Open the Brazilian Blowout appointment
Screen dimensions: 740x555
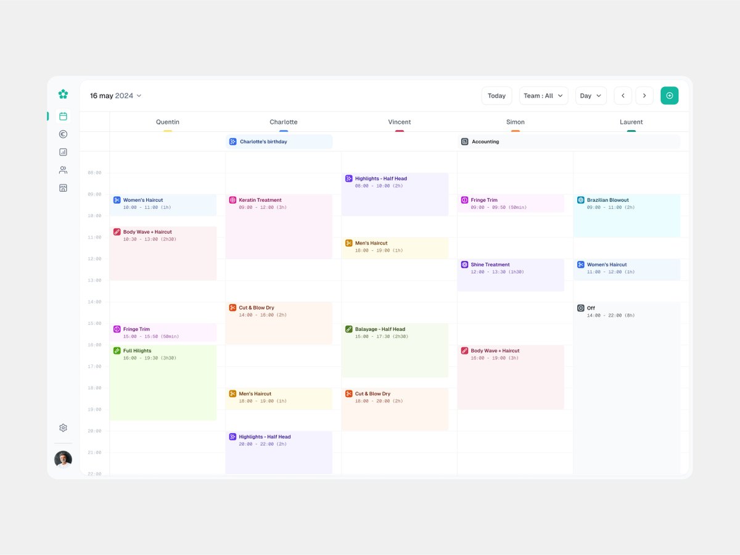point(627,216)
